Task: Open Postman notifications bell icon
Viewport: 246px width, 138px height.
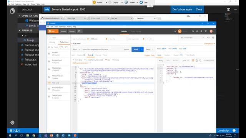Action: 201,31
